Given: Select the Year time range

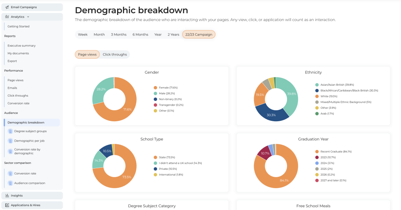Looking at the screenshot, I should [x=158, y=34].
